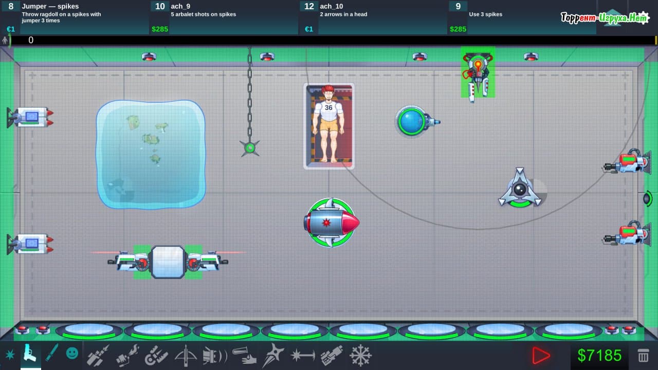The image size is (658, 370).
Task: Click the $7185 money balance
Action: point(599,356)
